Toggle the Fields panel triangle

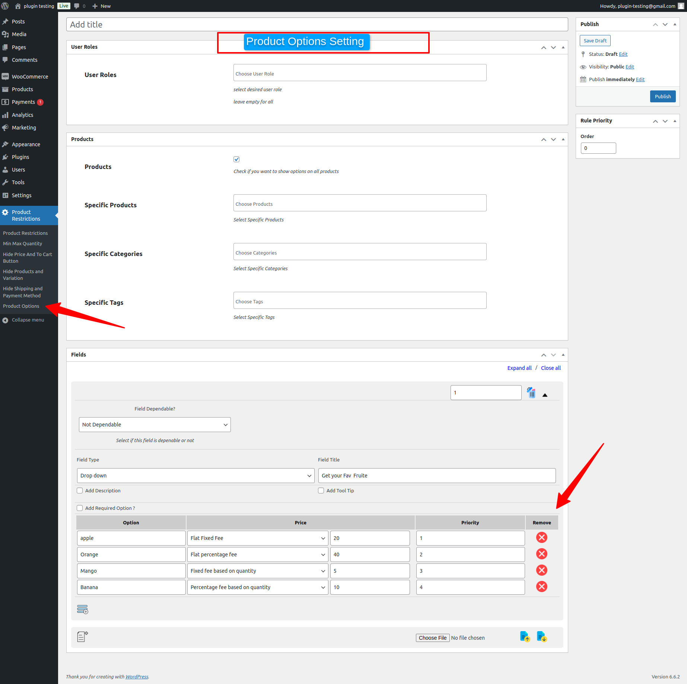pos(563,355)
